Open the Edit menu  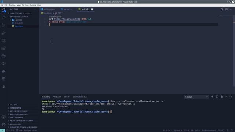coord(6,5)
